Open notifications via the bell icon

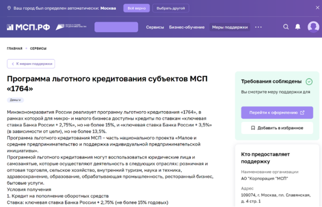point(298,27)
